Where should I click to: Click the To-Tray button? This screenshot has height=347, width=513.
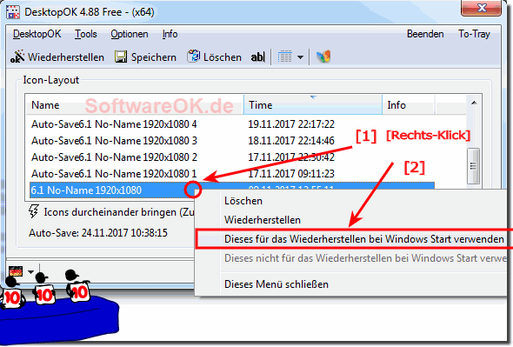pyautogui.click(x=474, y=34)
